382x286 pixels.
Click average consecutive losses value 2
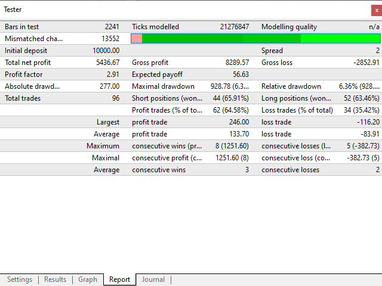click(378, 170)
